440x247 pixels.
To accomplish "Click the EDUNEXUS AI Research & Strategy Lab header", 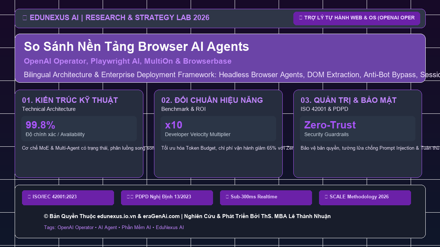I will 116,18.
